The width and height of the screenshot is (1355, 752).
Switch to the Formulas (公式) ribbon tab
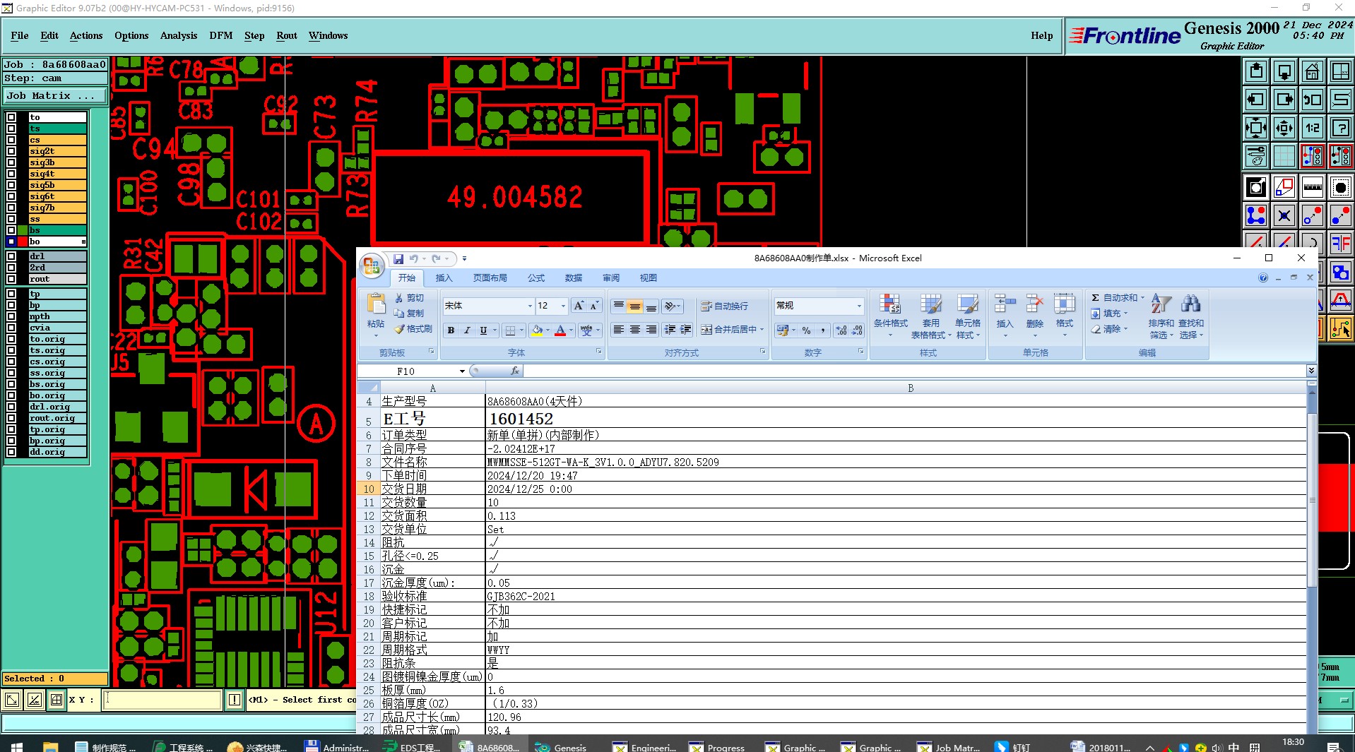click(x=536, y=278)
